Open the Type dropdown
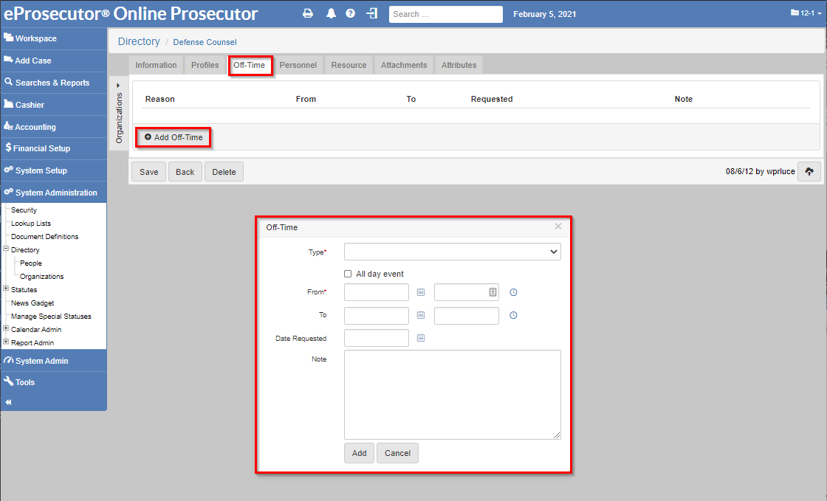The height and width of the screenshot is (501, 827). [x=452, y=252]
